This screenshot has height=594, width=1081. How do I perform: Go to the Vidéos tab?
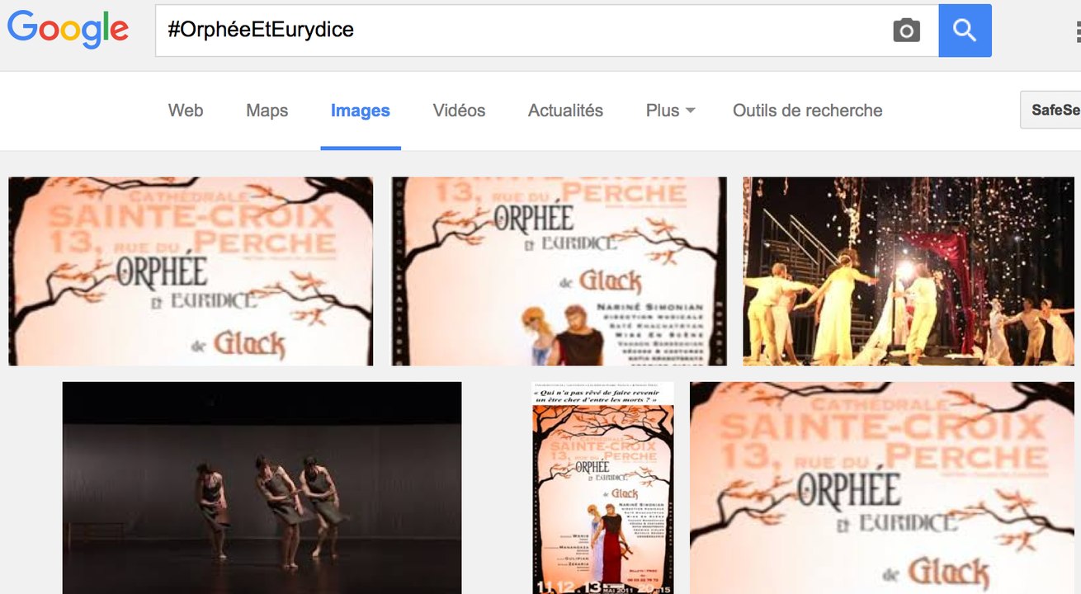click(459, 111)
